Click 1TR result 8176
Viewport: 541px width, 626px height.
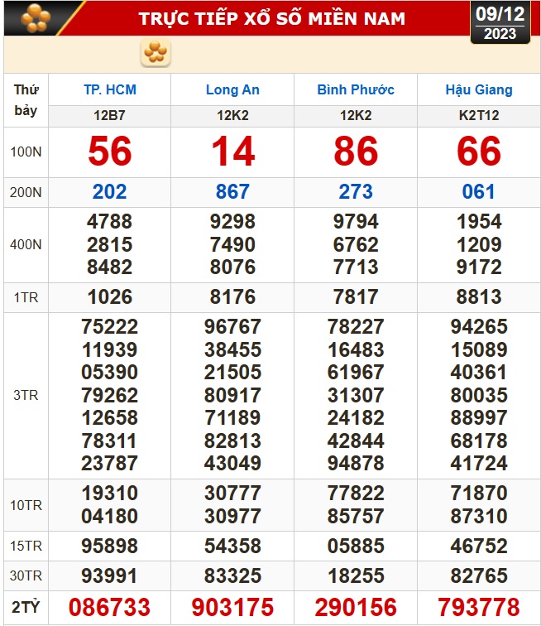pyautogui.click(x=232, y=297)
